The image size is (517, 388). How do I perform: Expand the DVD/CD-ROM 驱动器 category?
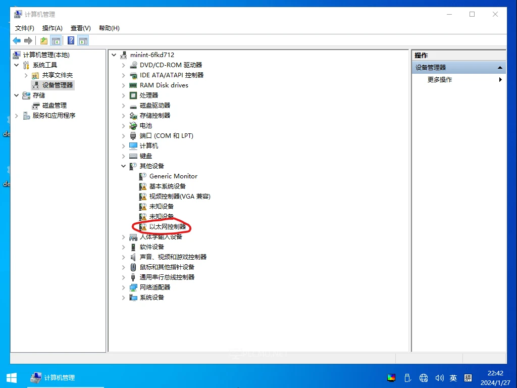(x=123, y=65)
